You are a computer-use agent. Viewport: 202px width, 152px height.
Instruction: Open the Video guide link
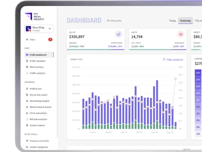click(x=114, y=20)
